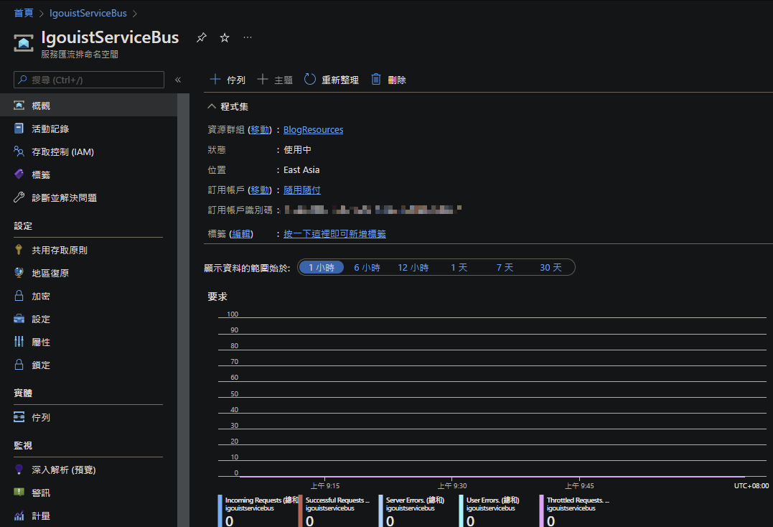Click the Throttled Requests legend swatch
Image resolution: width=773 pixels, height=527 pixels.
541,510
